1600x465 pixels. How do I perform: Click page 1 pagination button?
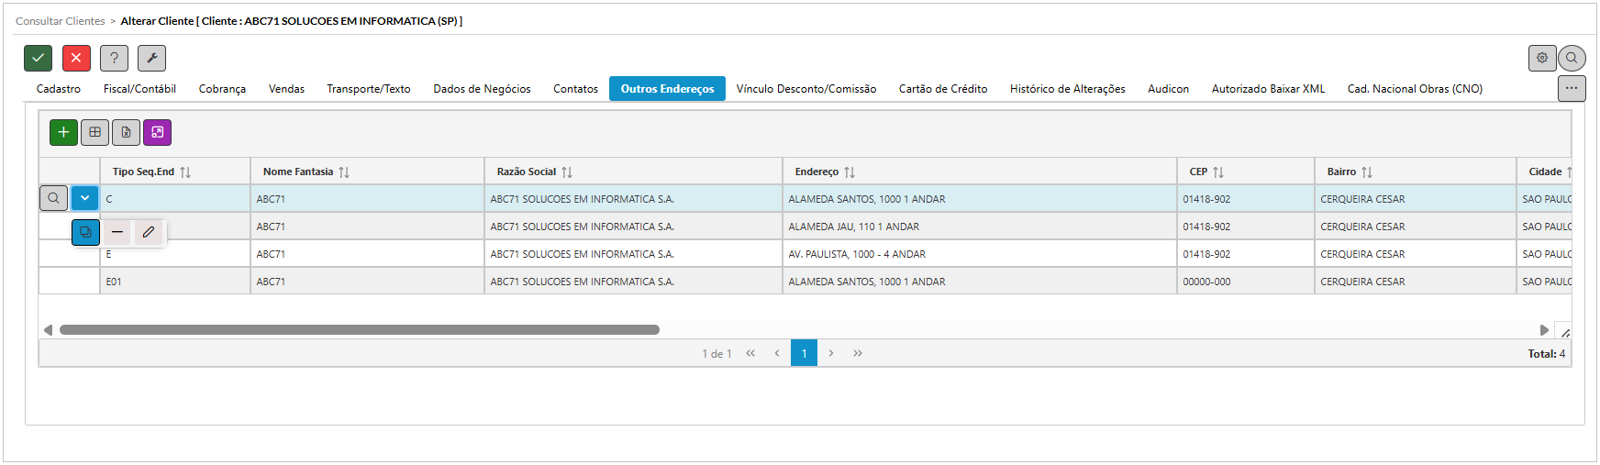[804, 353]
